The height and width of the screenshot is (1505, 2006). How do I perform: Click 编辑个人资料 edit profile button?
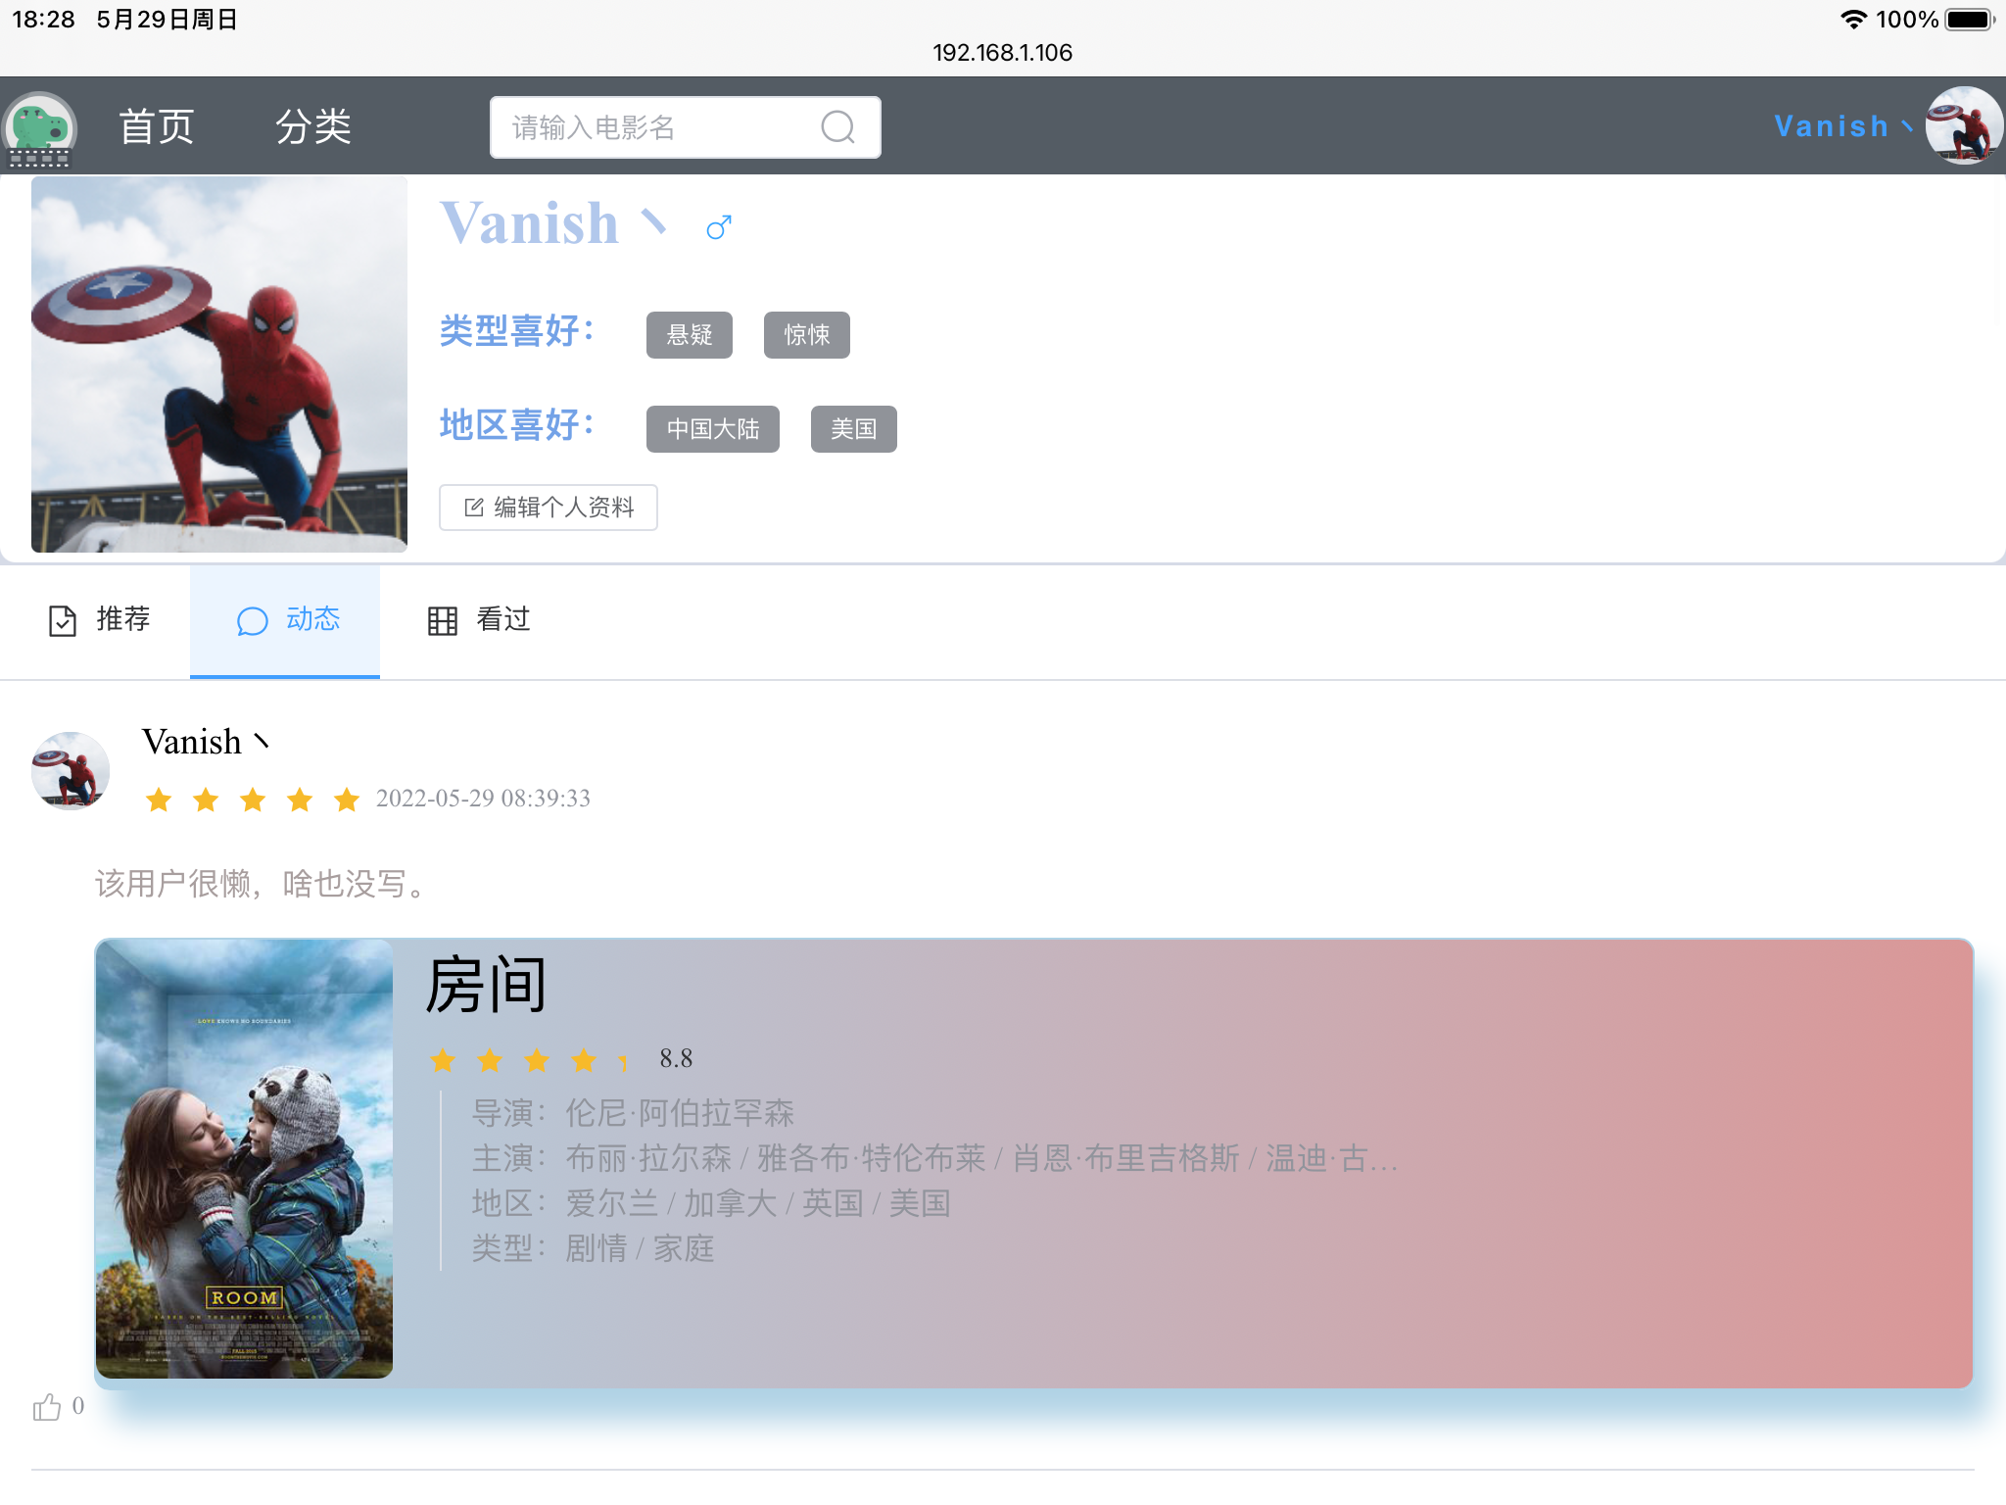coord(549,508)
